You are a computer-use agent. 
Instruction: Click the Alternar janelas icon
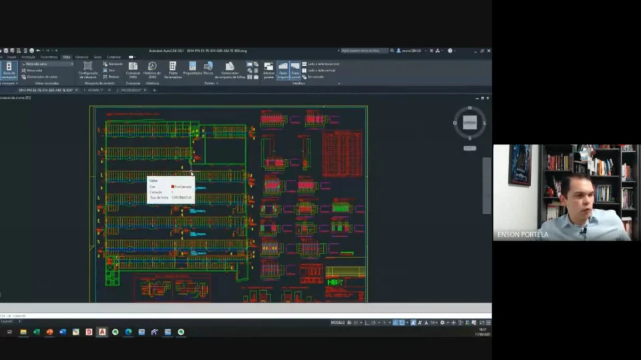pos(268,70)
